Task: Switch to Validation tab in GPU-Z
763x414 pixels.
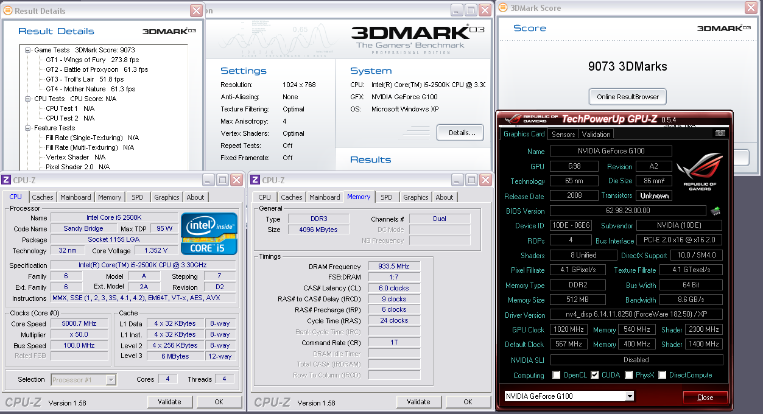Action: pos(596,135)
